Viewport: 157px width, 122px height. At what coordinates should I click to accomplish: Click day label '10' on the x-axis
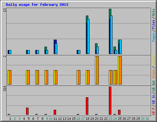pos(51,119)
